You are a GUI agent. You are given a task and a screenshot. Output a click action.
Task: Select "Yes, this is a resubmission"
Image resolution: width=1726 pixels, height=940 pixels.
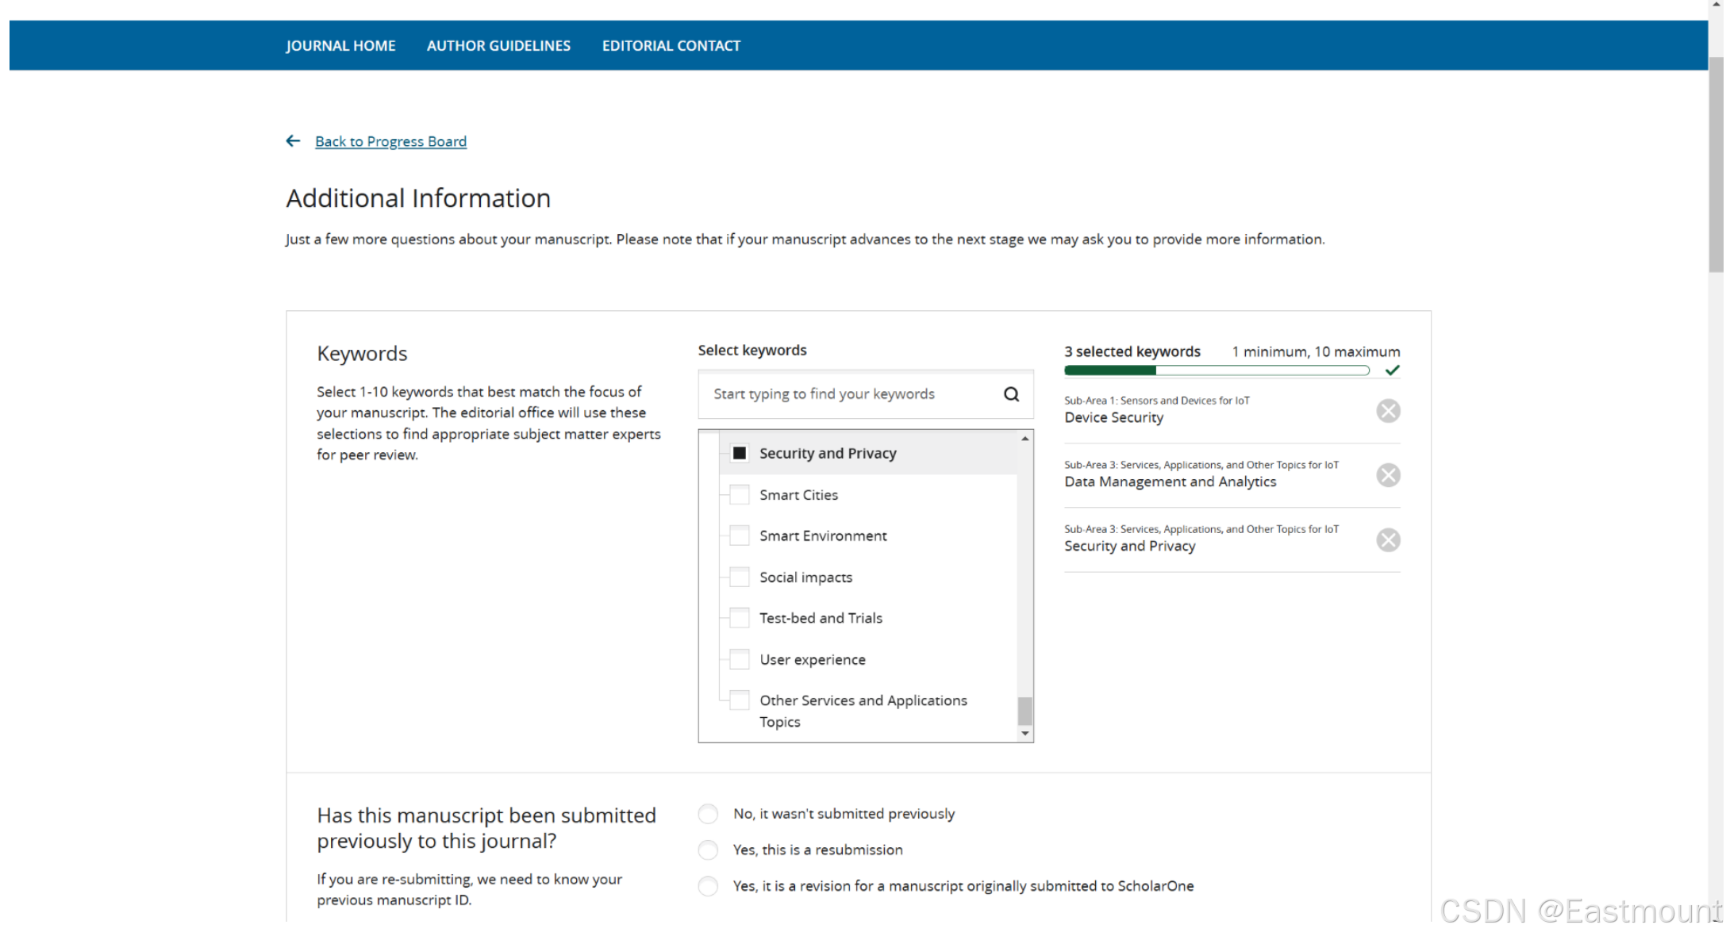[x=708, y=850]
